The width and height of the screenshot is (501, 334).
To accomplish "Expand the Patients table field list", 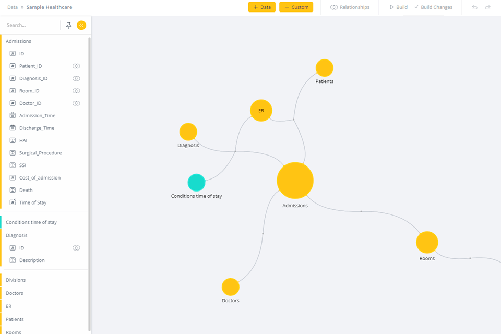I will (x=15, y=319).
